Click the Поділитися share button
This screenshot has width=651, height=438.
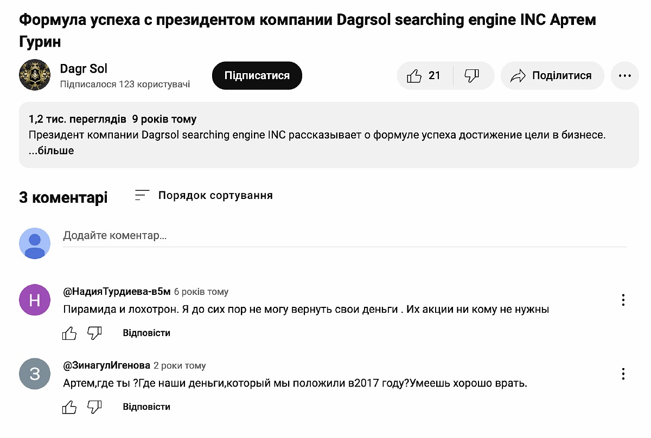552,76
